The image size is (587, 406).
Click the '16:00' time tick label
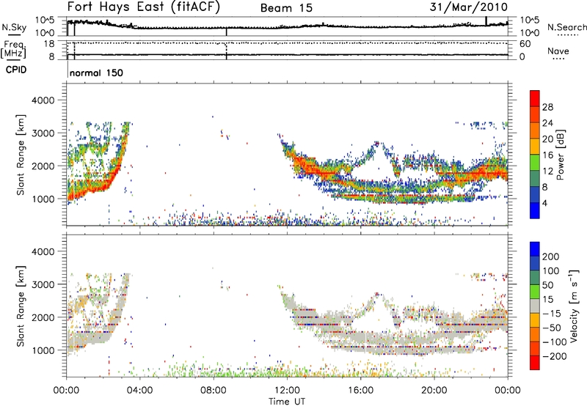click(x=360, y=391)
